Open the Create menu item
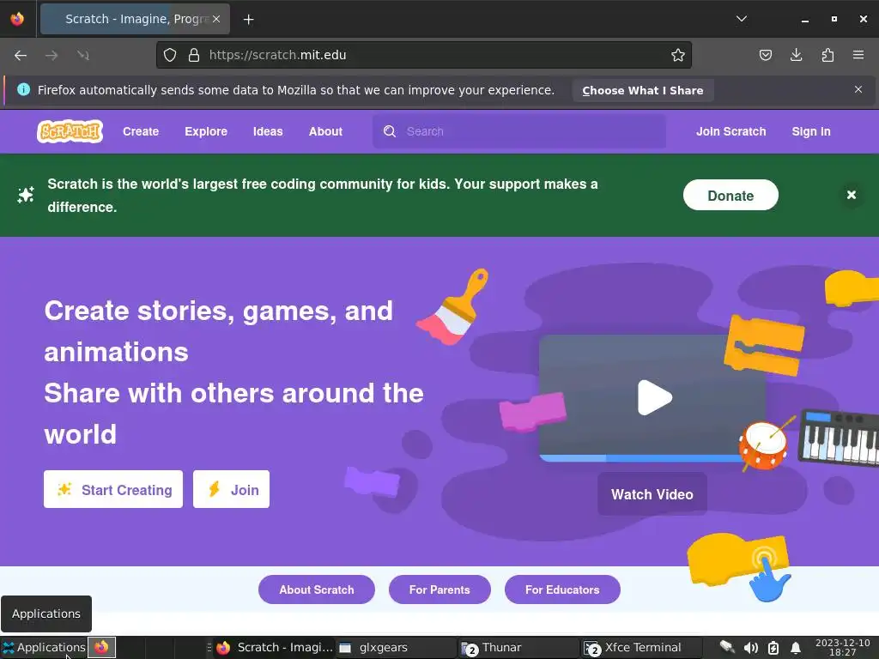879x659 pixels. [141, 131]
